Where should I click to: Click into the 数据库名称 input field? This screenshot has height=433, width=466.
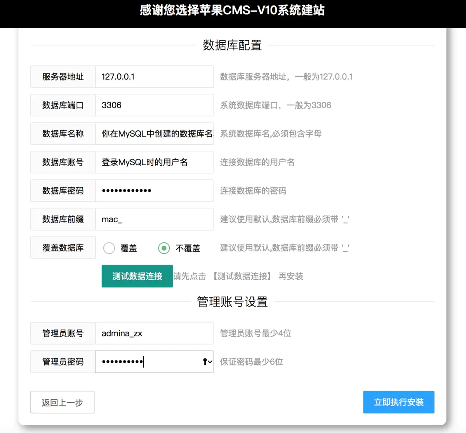point(155,133)
